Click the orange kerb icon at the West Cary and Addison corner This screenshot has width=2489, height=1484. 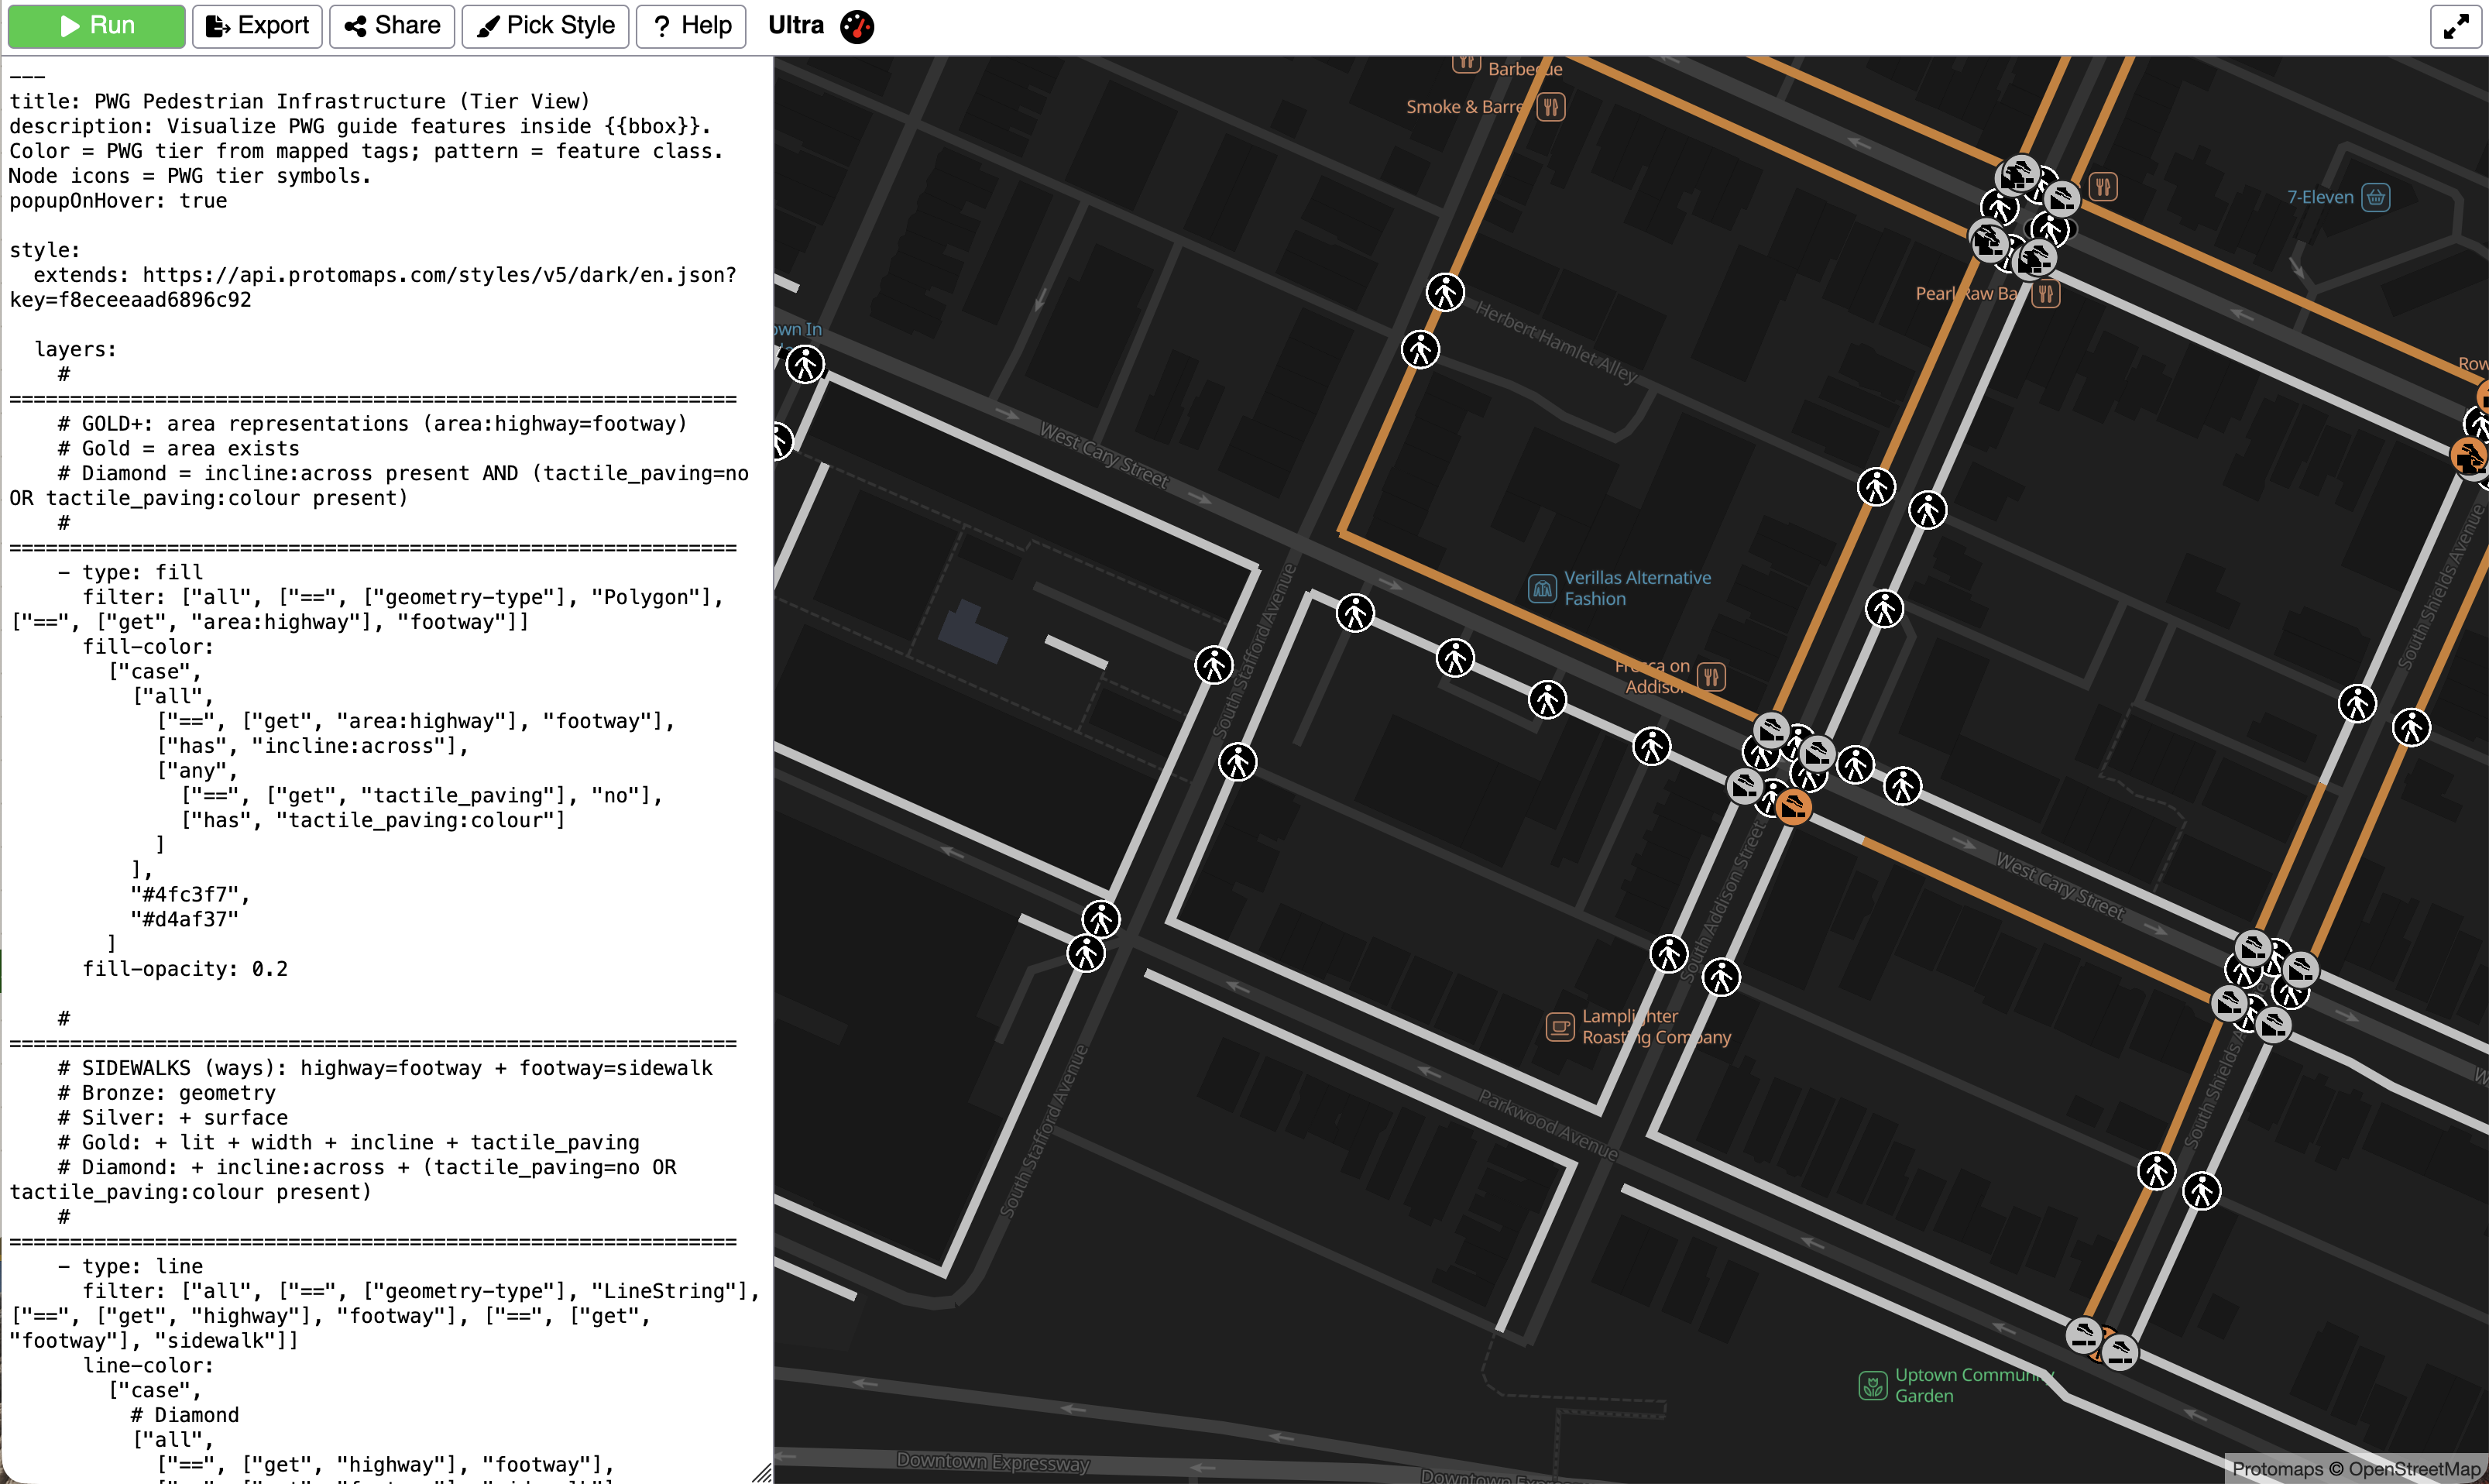[1794, 807]
